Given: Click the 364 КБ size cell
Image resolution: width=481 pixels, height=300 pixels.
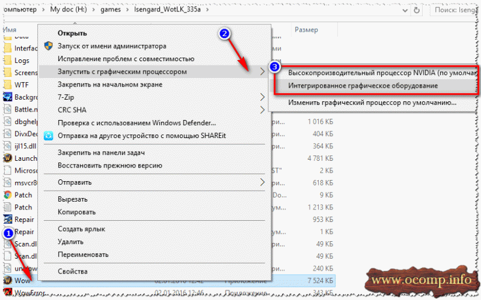Looking at the screenshot, I should [x=323, y=146].
